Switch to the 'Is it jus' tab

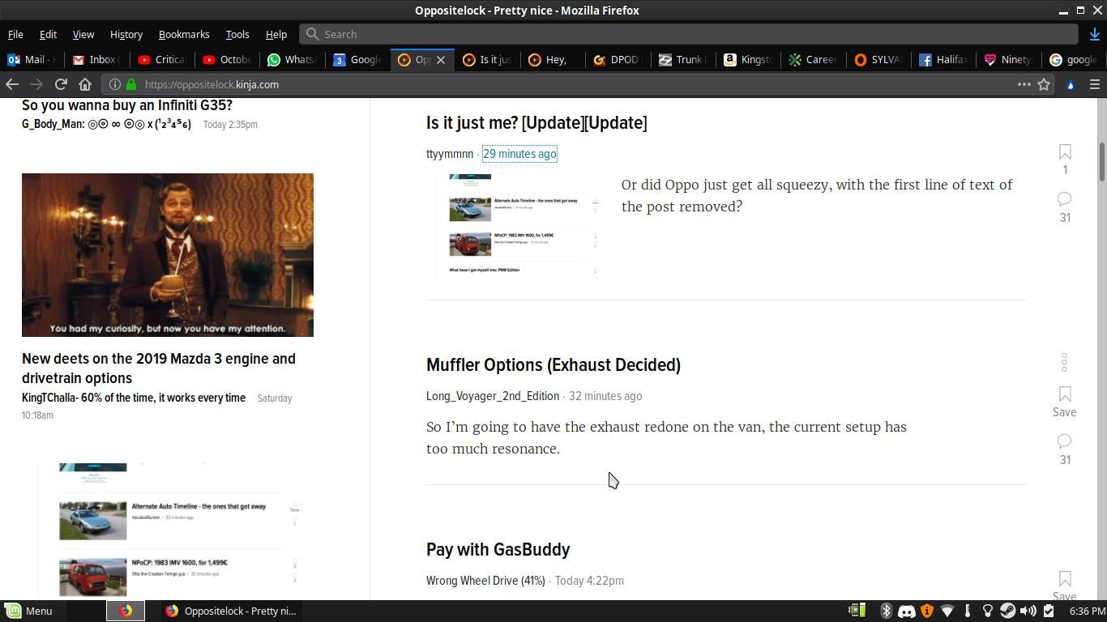(489, 60)
